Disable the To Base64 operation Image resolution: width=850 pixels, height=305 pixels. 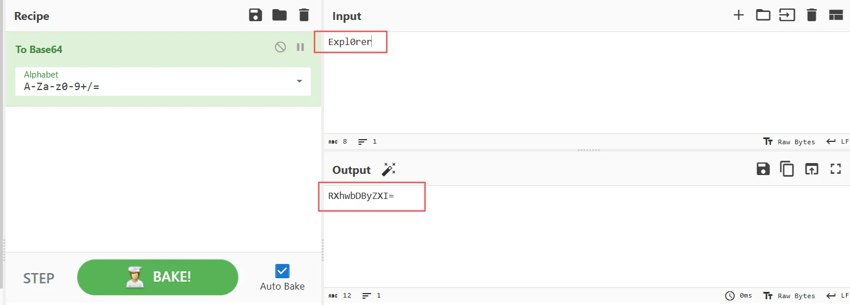coord(280,47)
